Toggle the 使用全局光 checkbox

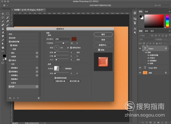[x=71, y=48]
